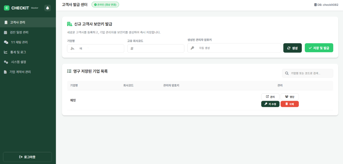
Task: Click the building icon beside 신규 고객사 보안키 발급
Action: (x=70, y=24)
